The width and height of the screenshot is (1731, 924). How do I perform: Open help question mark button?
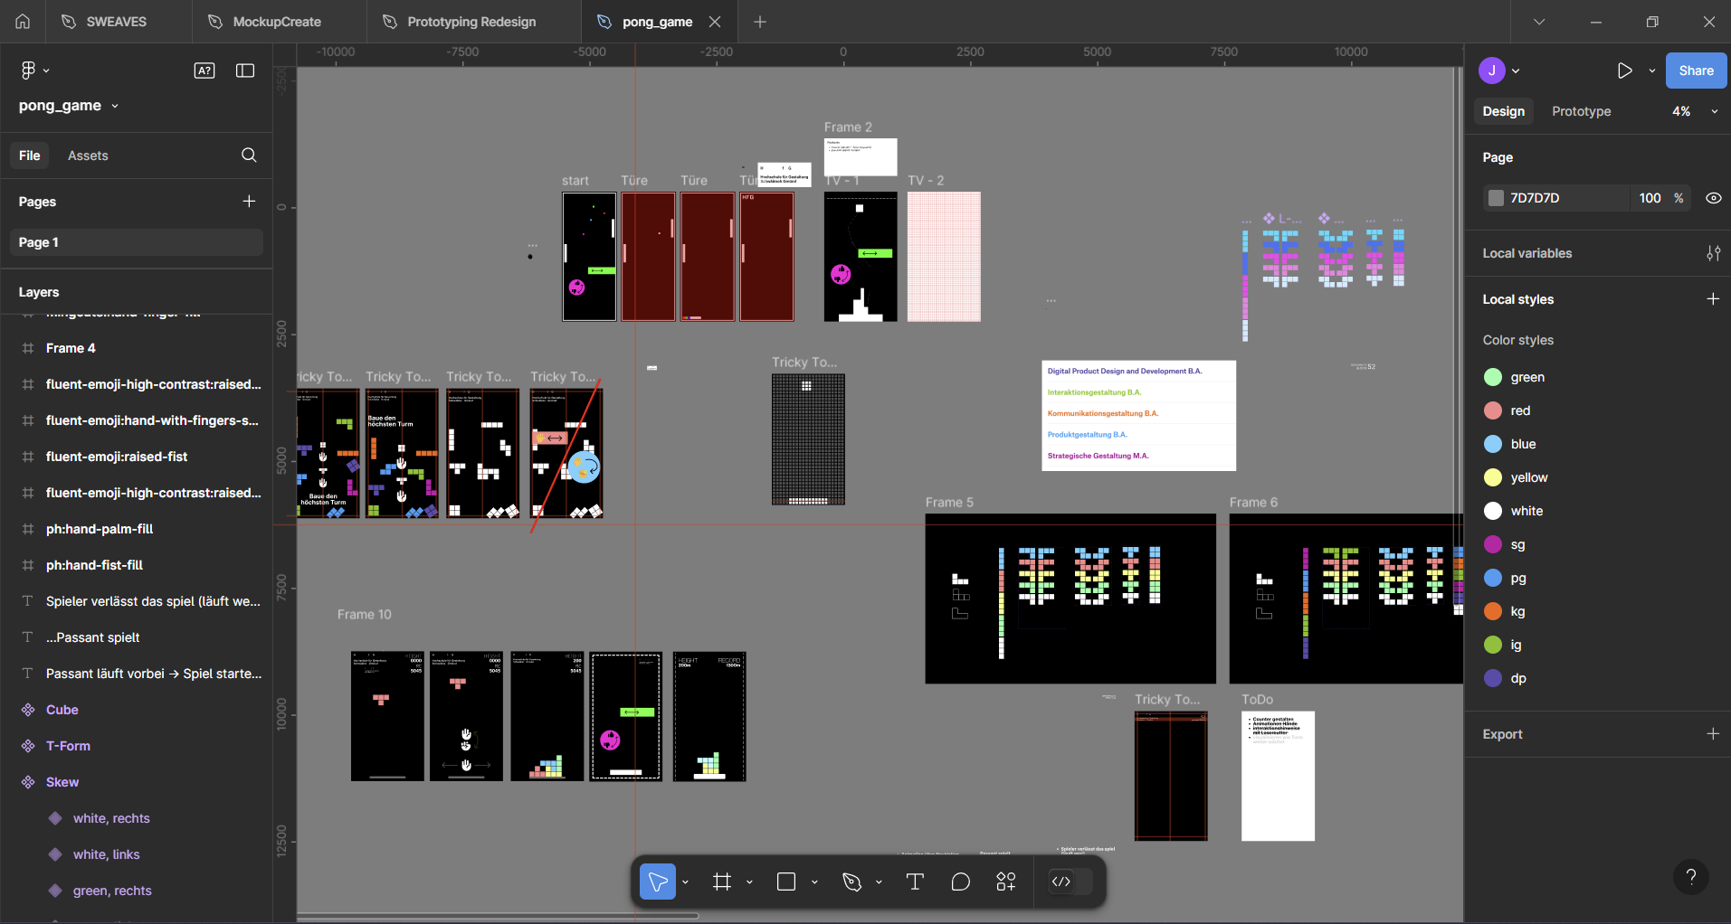pyautogui.click(x=1691, y=877)
